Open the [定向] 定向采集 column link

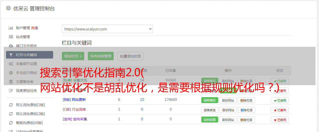point(75,119)
